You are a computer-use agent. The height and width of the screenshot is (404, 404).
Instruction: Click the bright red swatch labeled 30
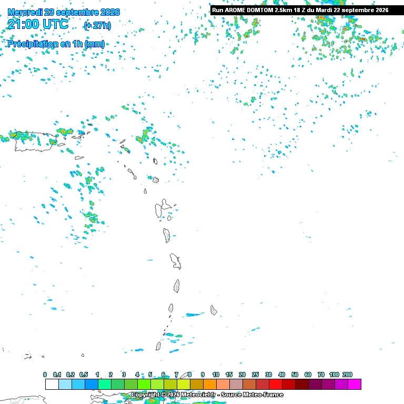(276, 384)
